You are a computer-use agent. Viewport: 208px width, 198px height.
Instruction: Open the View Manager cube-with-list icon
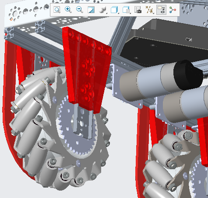pyautogui.click(x=126, y=10)
